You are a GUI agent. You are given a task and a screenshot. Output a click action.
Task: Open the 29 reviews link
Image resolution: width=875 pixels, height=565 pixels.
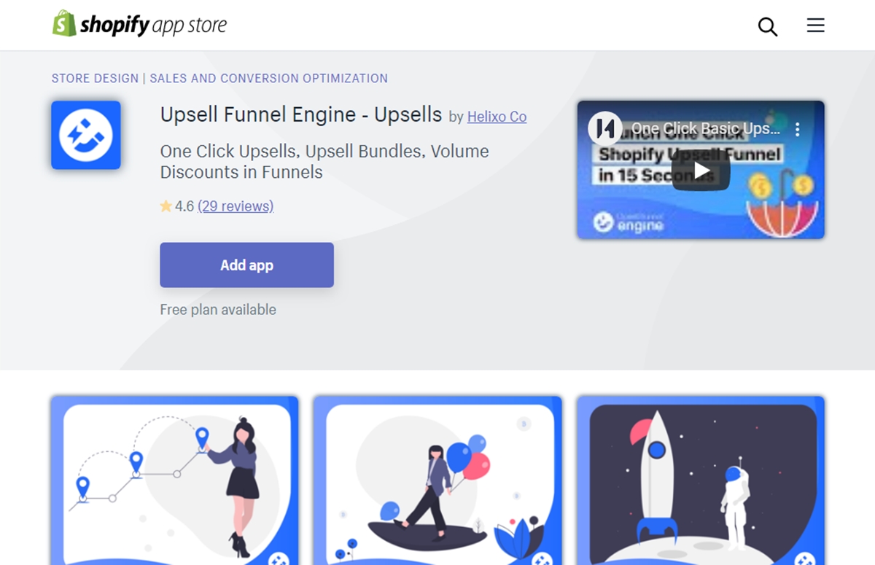236,206
